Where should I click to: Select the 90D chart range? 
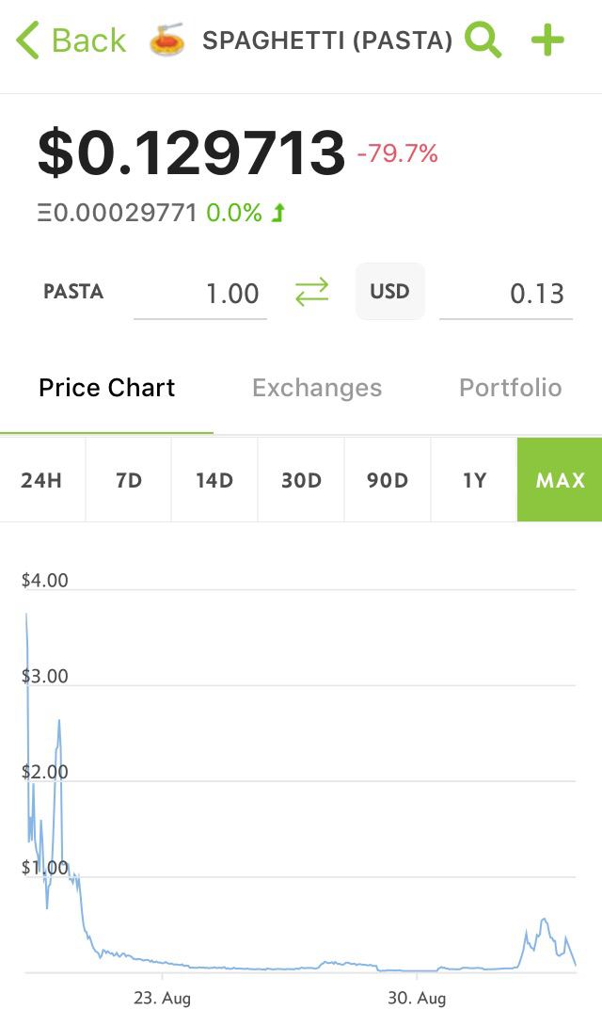pos(388,480)
